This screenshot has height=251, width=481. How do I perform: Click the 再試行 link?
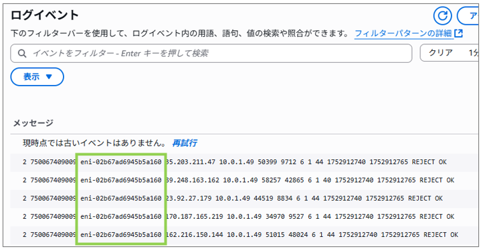pos(185,143)
